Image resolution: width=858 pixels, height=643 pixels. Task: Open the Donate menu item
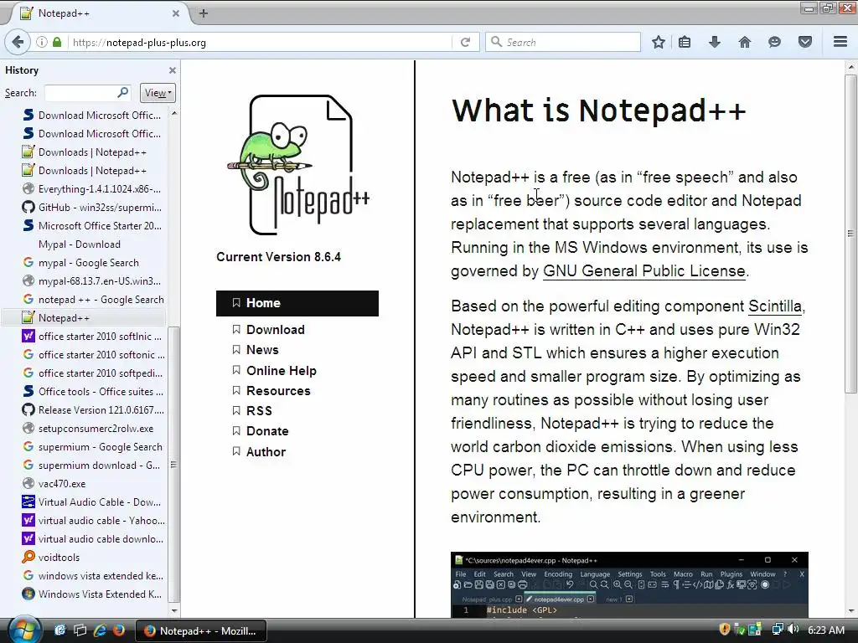pos(267,431)
